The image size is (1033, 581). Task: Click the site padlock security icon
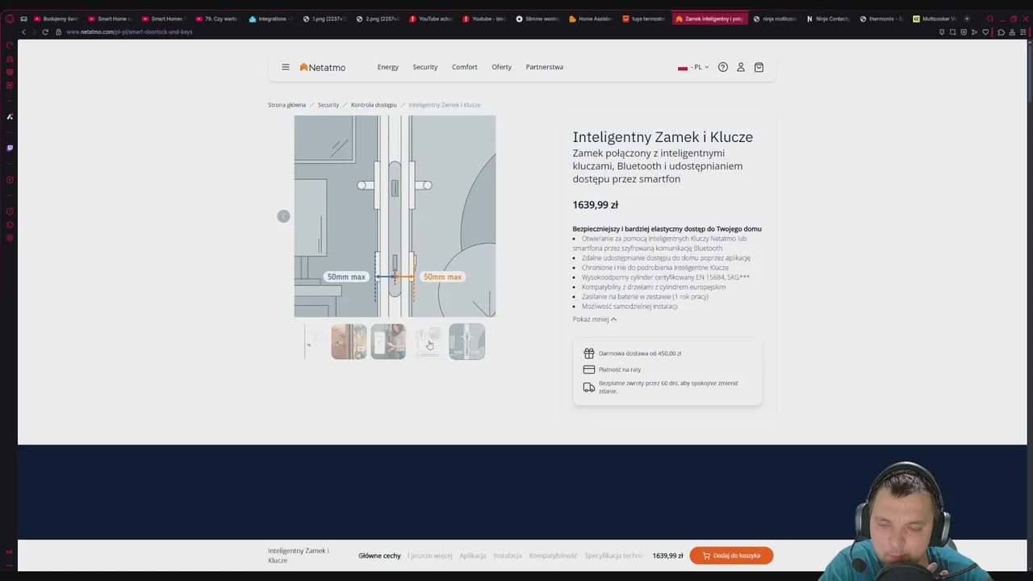(58, 31)
